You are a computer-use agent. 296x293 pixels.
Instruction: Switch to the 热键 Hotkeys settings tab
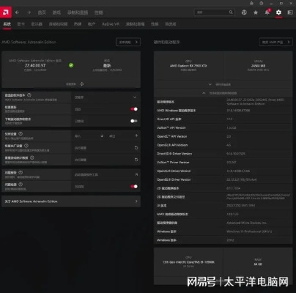78,24
